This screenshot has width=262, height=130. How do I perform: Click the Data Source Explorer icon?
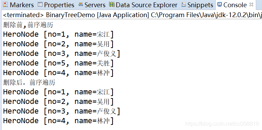tap(112, 4)
